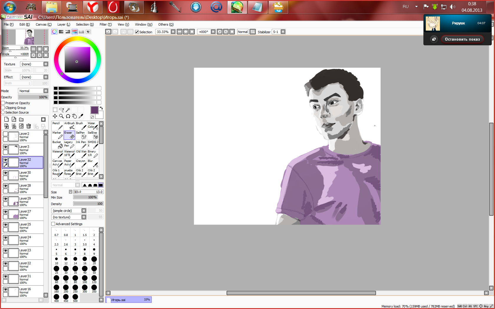Open the Windows Start menu
The image size is (495, 309).
(x=10, y=7)
